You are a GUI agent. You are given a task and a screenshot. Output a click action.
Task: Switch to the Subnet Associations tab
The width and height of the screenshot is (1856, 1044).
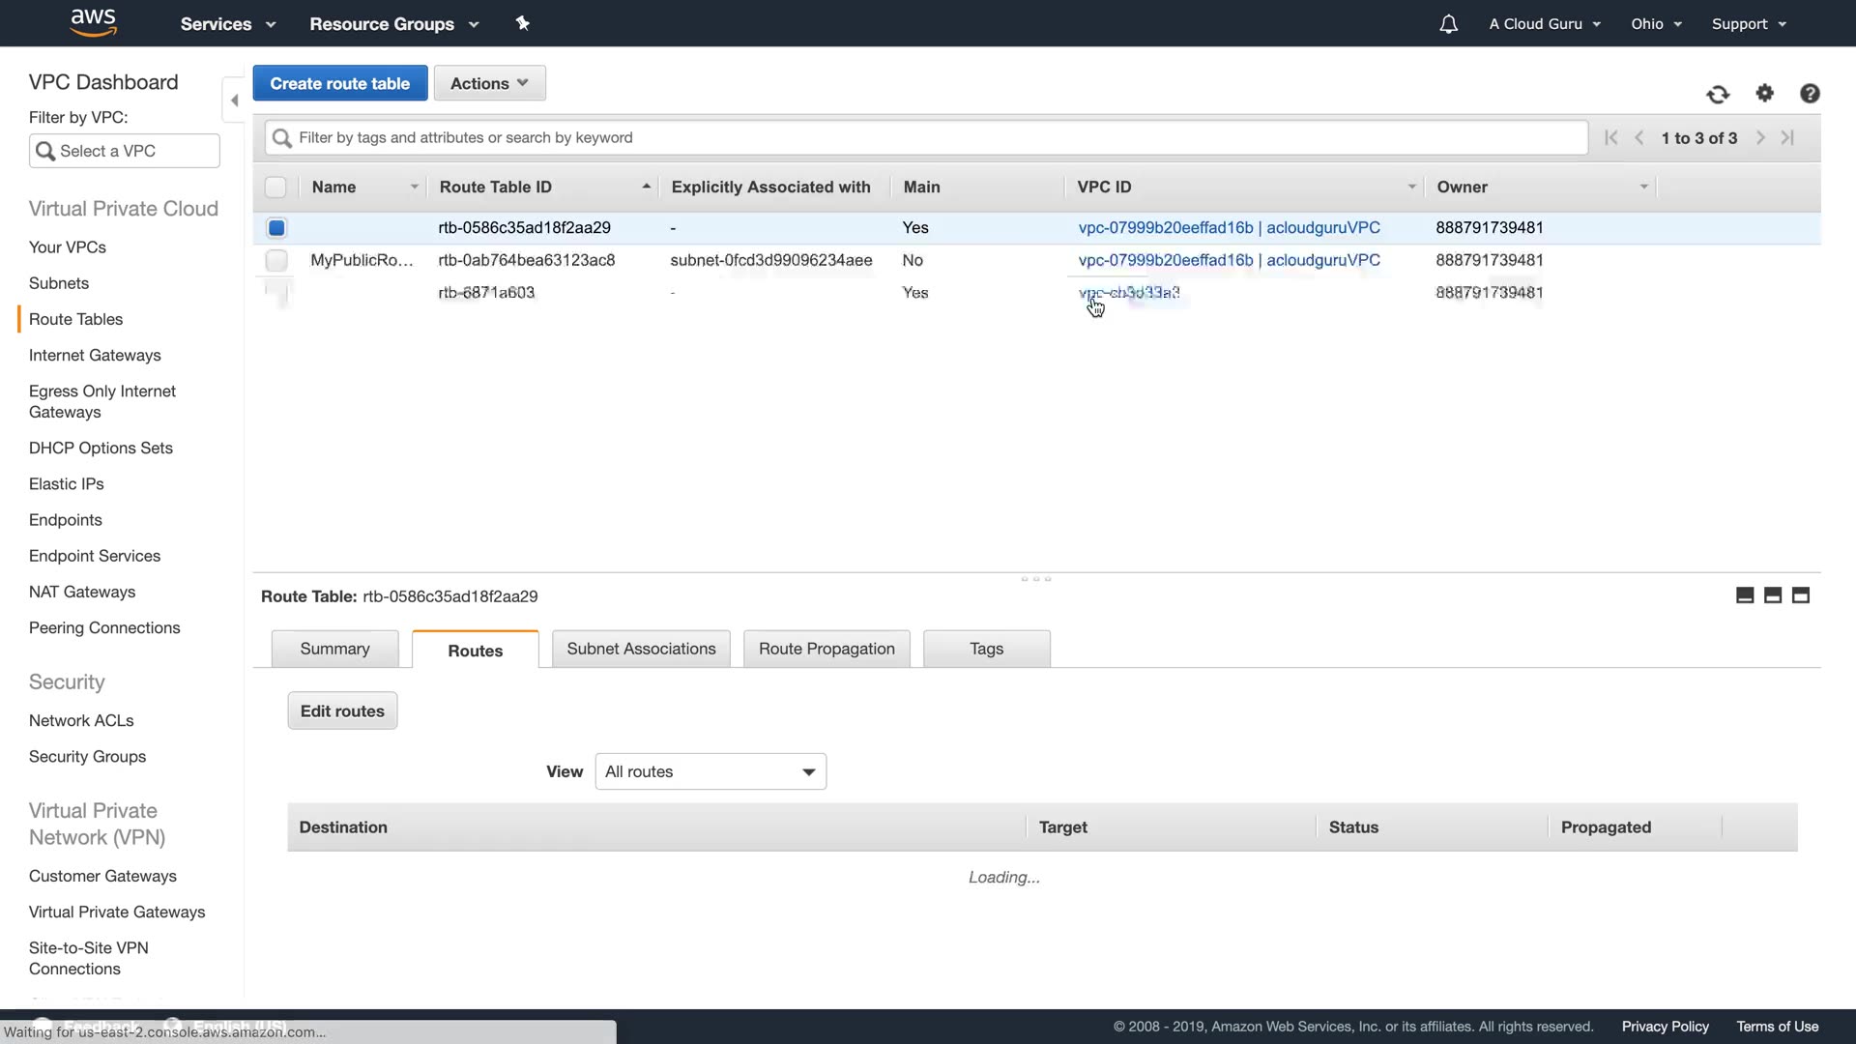click(641, 649)
